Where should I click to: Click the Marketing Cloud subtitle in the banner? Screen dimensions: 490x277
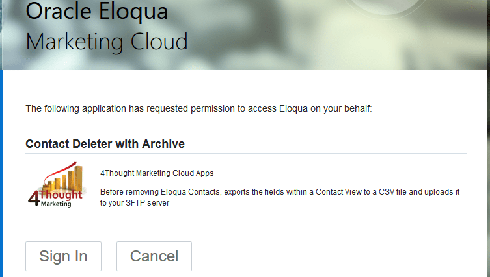pyautogui.click(x=107, y=42)
